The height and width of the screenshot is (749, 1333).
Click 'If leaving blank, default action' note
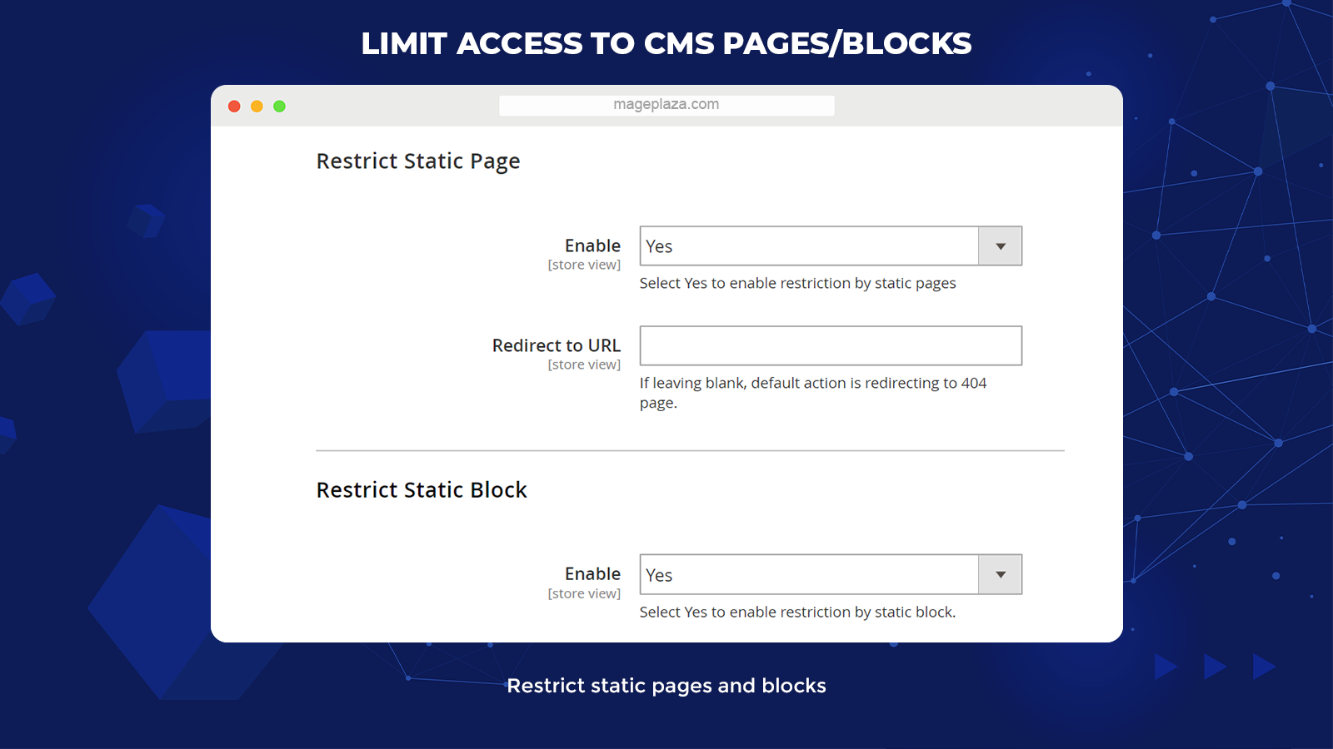click(812, 393)
